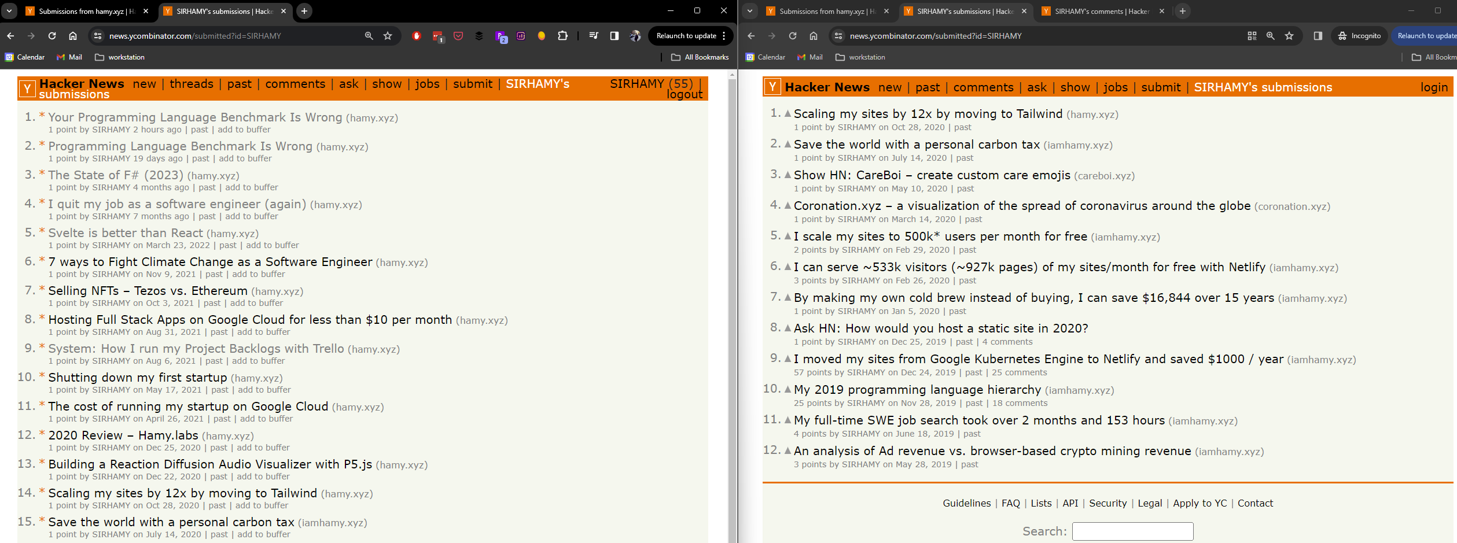Open the Mail bookmark in the right window
Viewport: 1457px width, 543px height.
click(x=810, y=57)
